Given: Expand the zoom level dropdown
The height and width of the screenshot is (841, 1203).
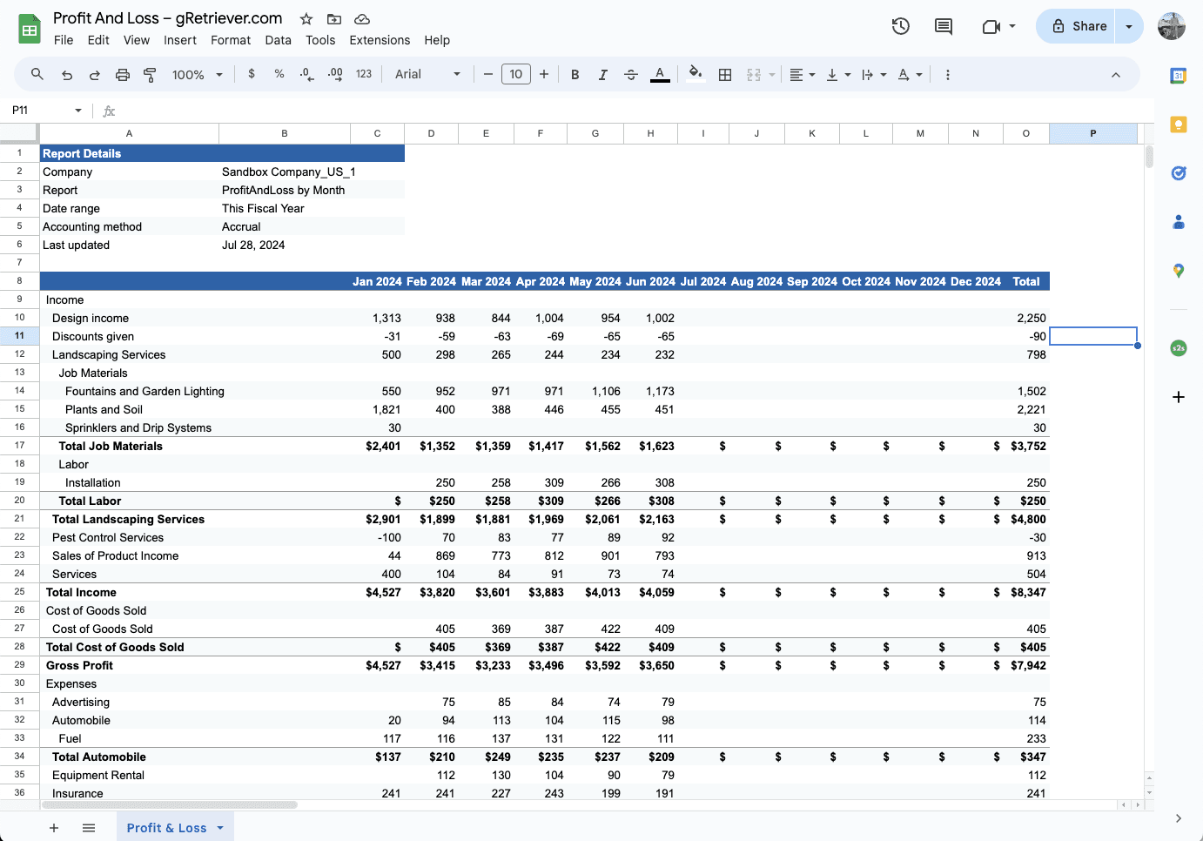Looking at the screenshot, I should [x=198, y=75].
